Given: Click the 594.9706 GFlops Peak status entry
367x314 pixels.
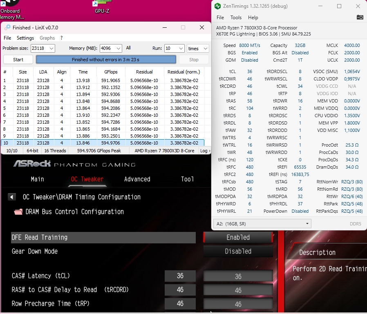Looking at the screenshot, I should 99,151.
